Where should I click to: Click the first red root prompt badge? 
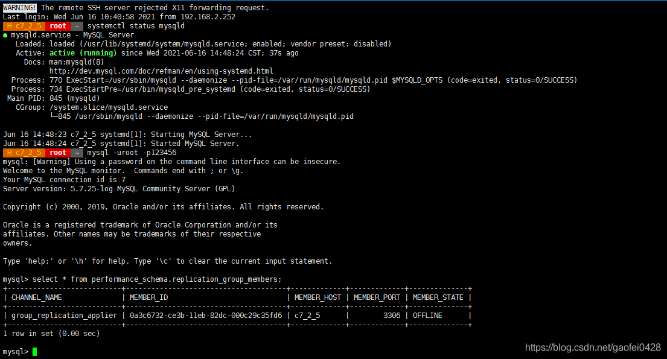(x=58, y=26)
